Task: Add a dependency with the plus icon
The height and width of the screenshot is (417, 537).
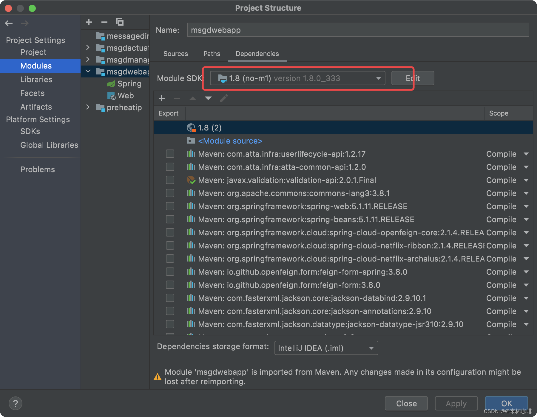Action: [x=162, y=98]
